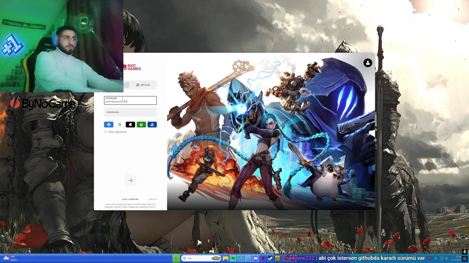469x263 pixels.
Task: Sign in with Google icon
Action: 119,125
